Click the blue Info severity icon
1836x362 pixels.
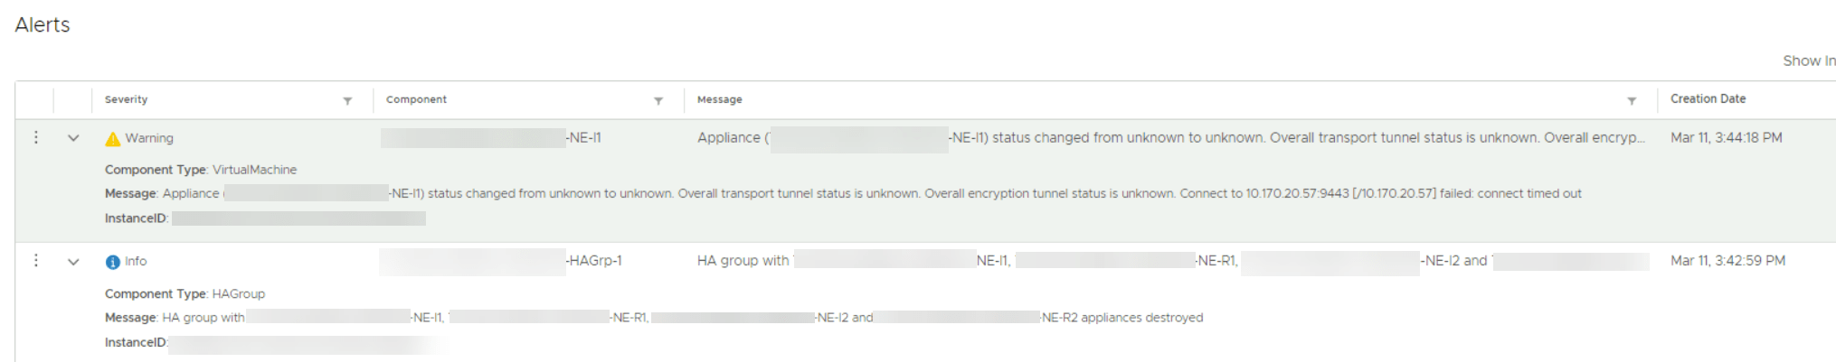click(x=112, y=262)
